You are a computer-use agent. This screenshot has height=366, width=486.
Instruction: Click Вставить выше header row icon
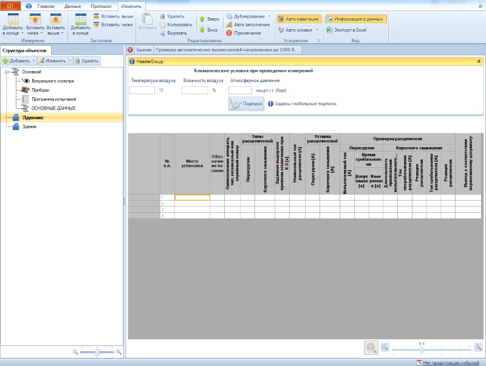97,16
